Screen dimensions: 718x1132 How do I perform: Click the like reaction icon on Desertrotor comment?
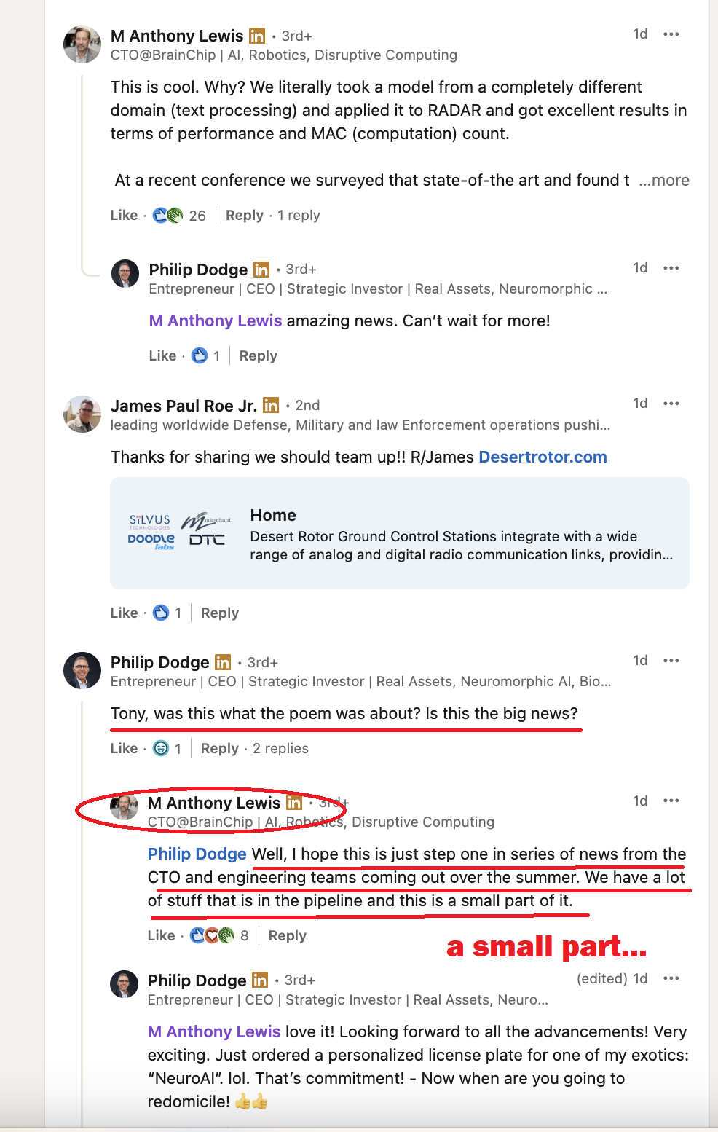click(x=162, y=613)
